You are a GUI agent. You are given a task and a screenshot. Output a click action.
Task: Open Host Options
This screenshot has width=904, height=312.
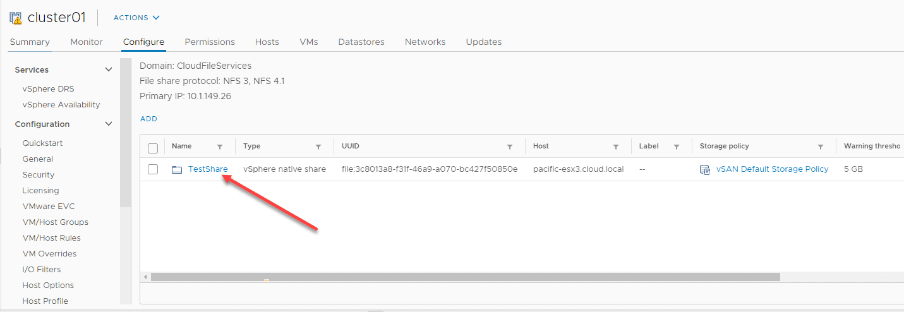(x=48, y=285)
